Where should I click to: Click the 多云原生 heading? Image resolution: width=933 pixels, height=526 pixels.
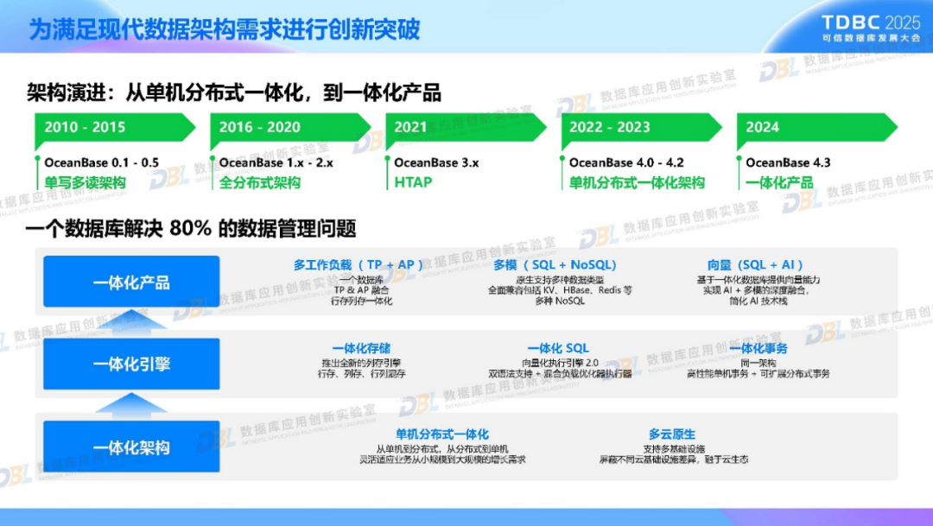[672, 434]
